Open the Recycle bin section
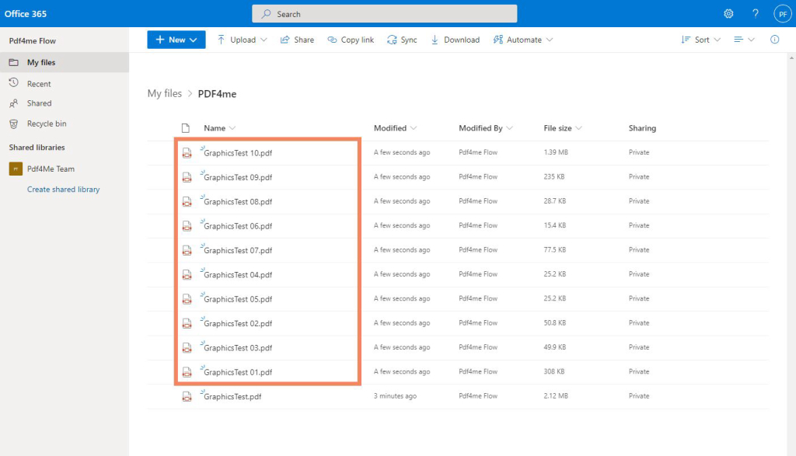This screenshot has height=456, width=796. click(x=47, y=124)
